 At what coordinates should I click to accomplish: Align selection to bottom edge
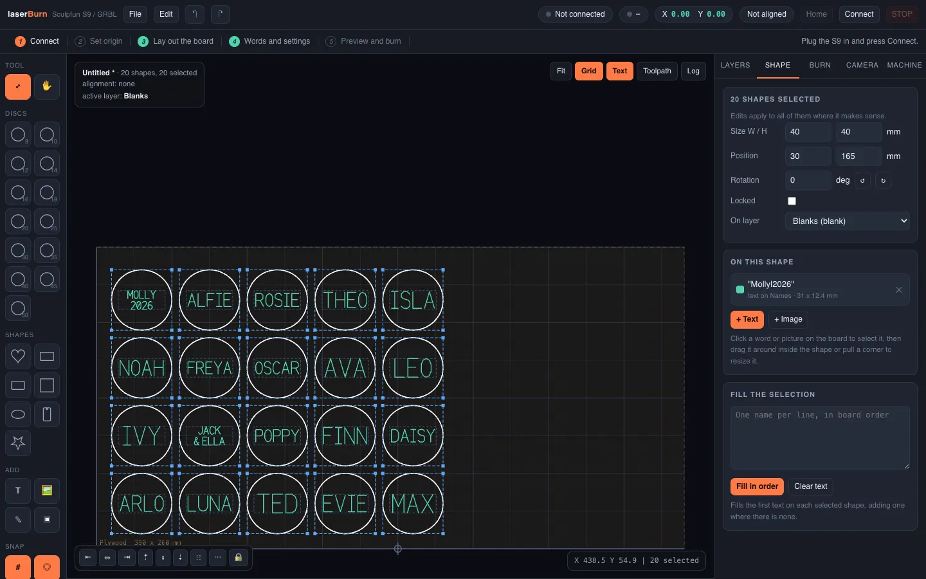point(181,558)
